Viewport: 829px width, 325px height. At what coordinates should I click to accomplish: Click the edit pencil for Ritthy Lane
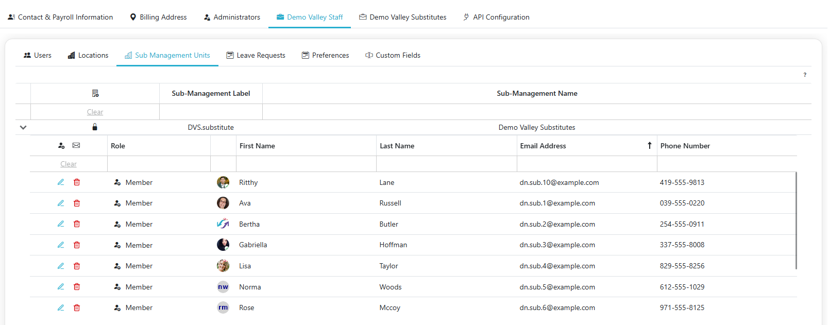pos(61,182)
